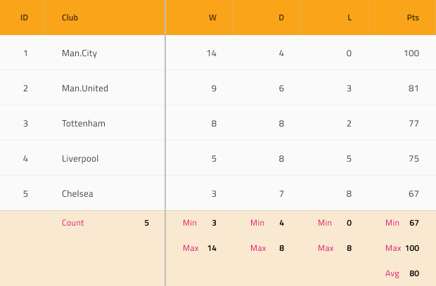Click the L column header

pyautogui.click(x=335, y=18)
